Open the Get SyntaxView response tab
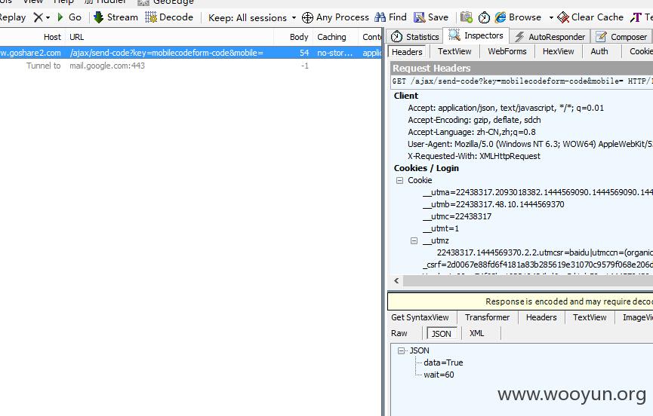 [420, 317]
